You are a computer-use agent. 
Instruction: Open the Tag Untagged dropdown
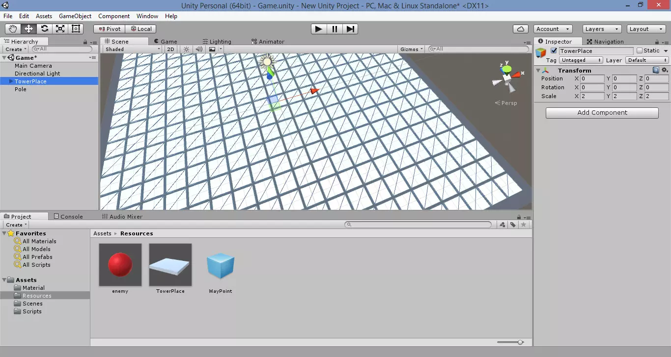coord(581,60)
